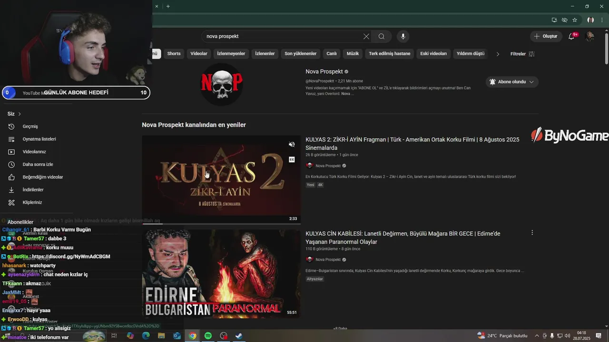Image resolution: width=609 pixels, height=342 pixels.
Task: Open options menu for Kulyas Cin Kabilesi video
Action: [532, 233]
